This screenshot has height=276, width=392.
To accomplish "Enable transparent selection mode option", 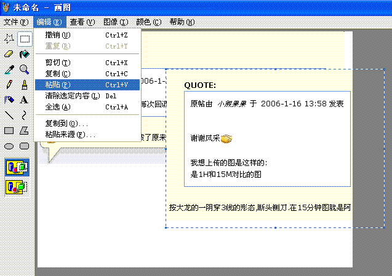I will click(17, 187).
